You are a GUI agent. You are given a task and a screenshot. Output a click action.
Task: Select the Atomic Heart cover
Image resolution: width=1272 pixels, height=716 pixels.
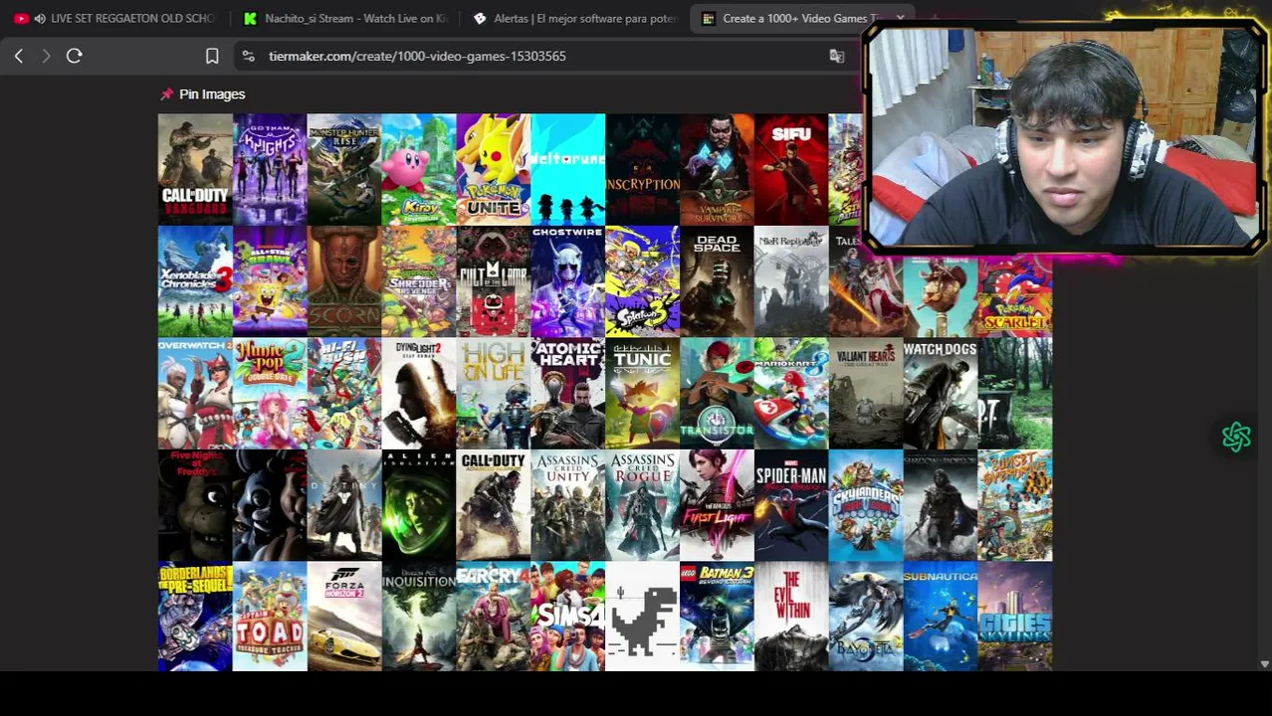pos(568,394)
